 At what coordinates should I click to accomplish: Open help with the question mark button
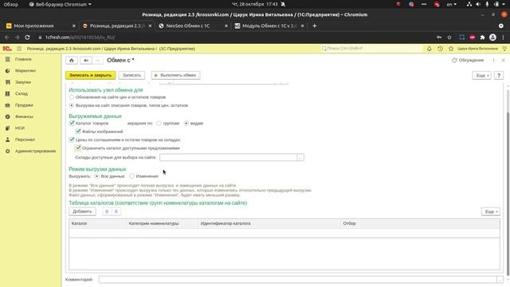pyautogui.click(x=499, y=76)
